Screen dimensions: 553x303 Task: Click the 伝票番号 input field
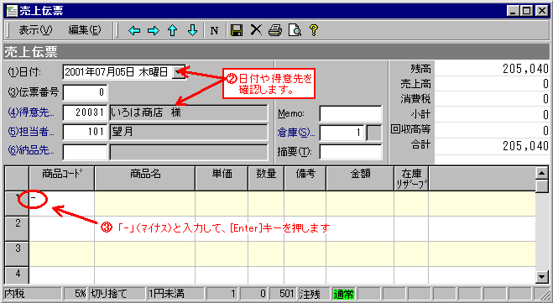coord(85,93)
